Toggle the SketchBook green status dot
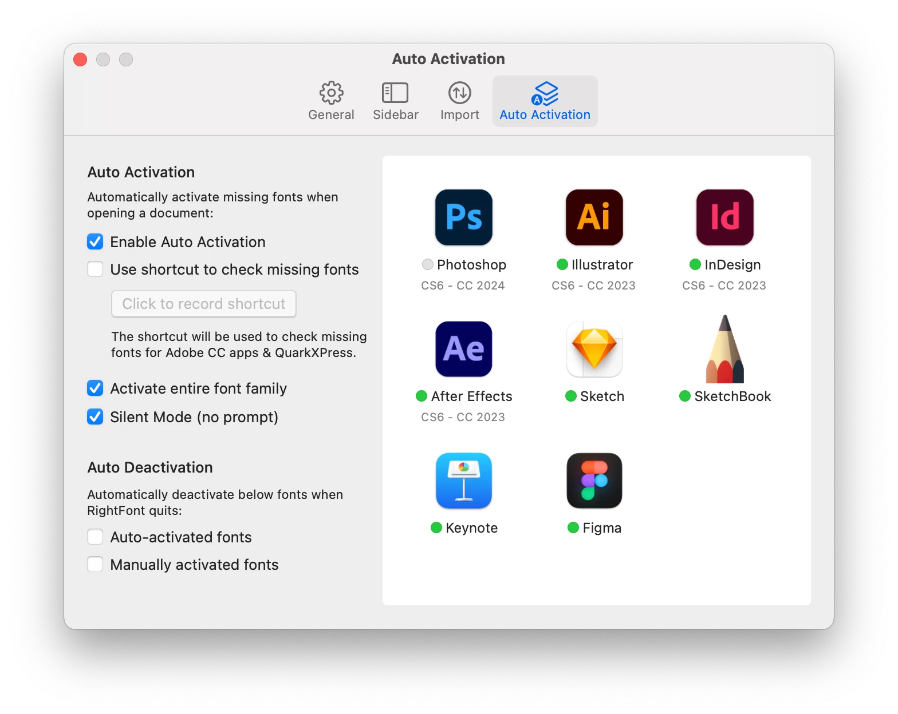Screen dimensions: 898x714 click(x=685, y=396)
